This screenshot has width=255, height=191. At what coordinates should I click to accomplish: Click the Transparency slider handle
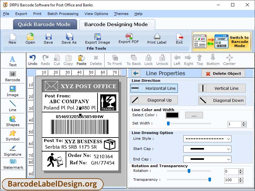(210, 180)
